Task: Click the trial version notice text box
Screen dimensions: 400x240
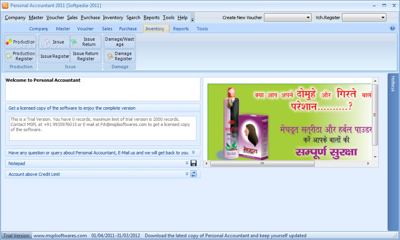Action: click(x=102, y=128)
